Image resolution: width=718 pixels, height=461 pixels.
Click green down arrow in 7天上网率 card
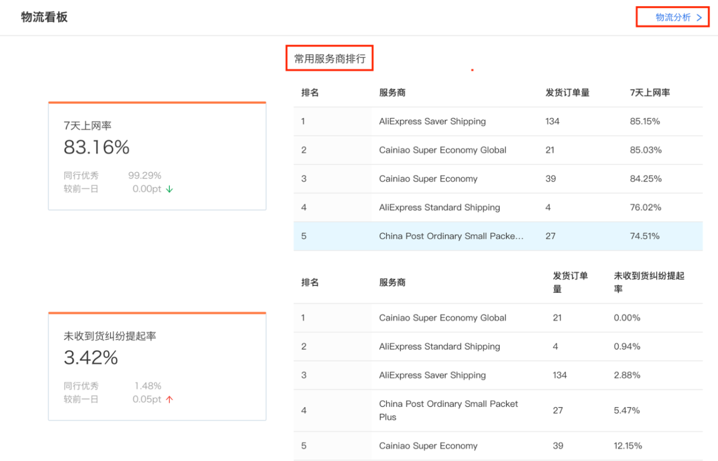click(x=169, y=189)
